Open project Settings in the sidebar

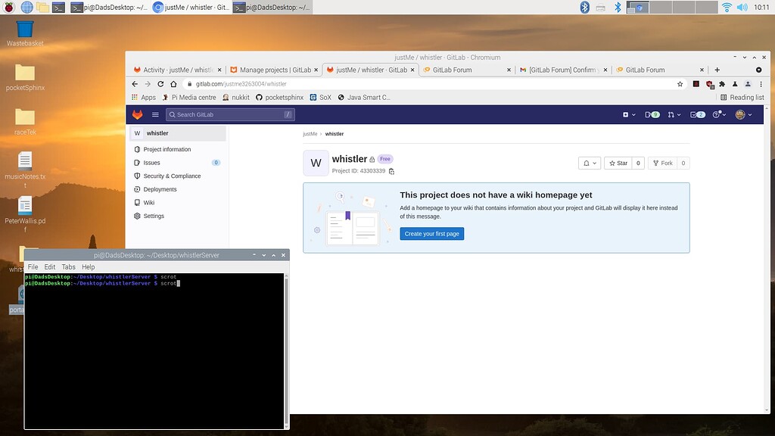coord(153,216)
